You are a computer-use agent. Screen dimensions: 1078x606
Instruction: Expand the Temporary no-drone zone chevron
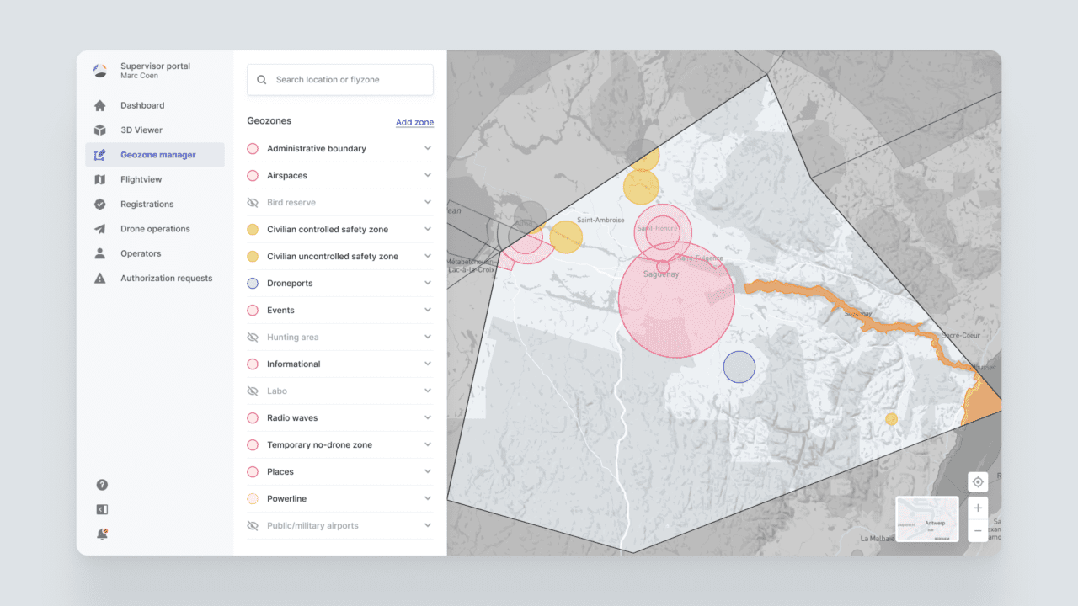[428, 445]
